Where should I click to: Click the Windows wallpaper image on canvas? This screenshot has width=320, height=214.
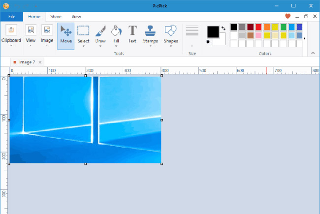85,120
